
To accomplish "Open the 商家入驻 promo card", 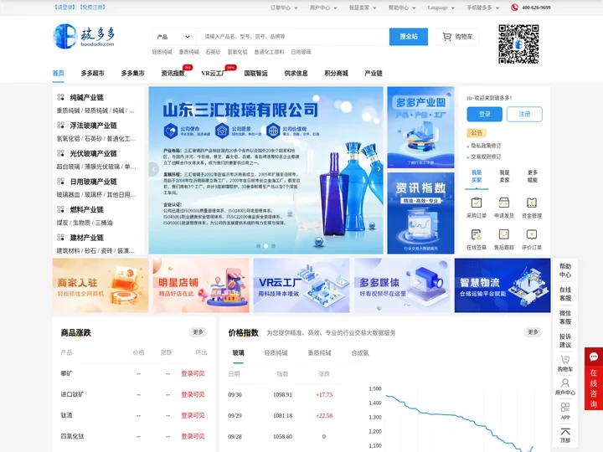I will pos(100,285).
